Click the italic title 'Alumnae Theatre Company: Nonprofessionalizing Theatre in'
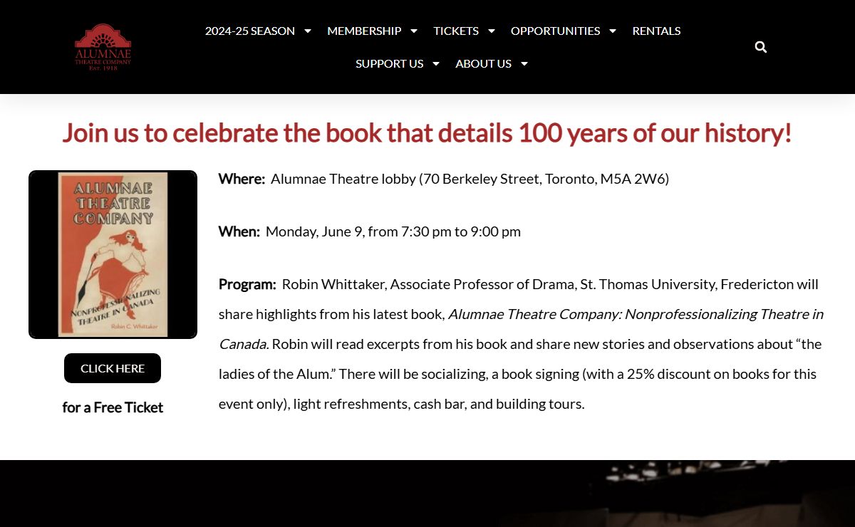 tap(636, 314)
